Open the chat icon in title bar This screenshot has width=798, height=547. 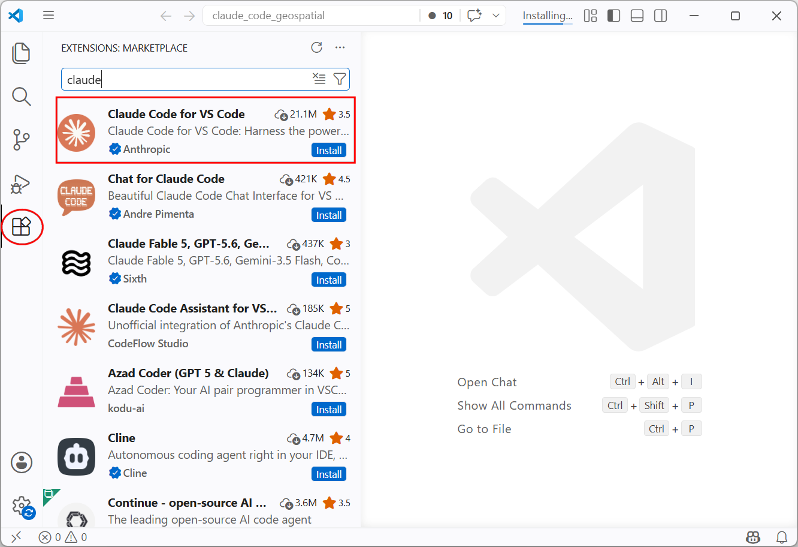(474, 16)
